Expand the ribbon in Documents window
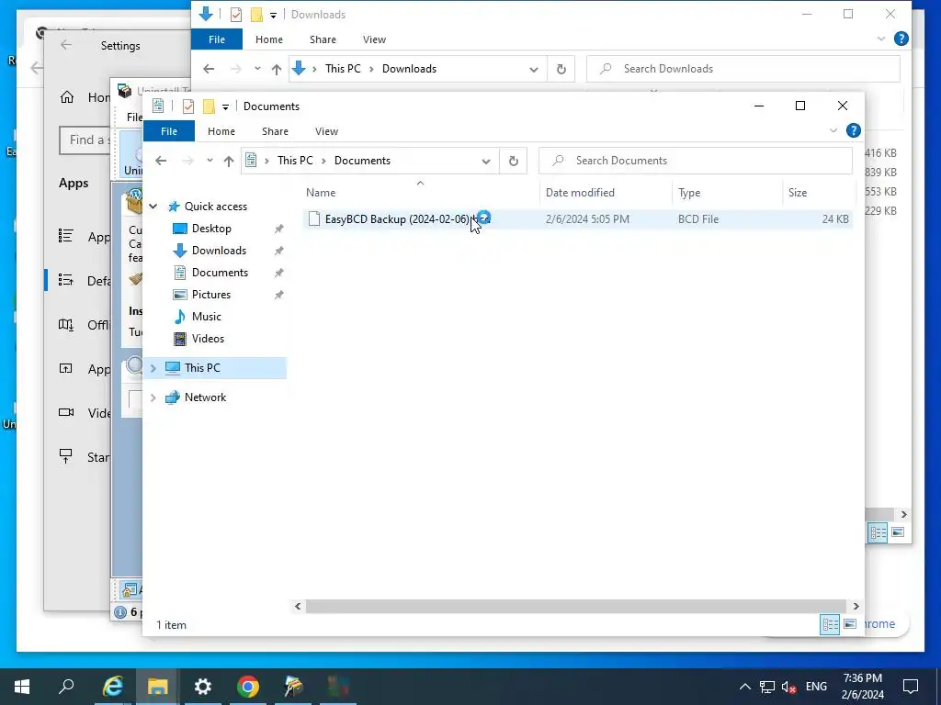 (x=833, y=130)
